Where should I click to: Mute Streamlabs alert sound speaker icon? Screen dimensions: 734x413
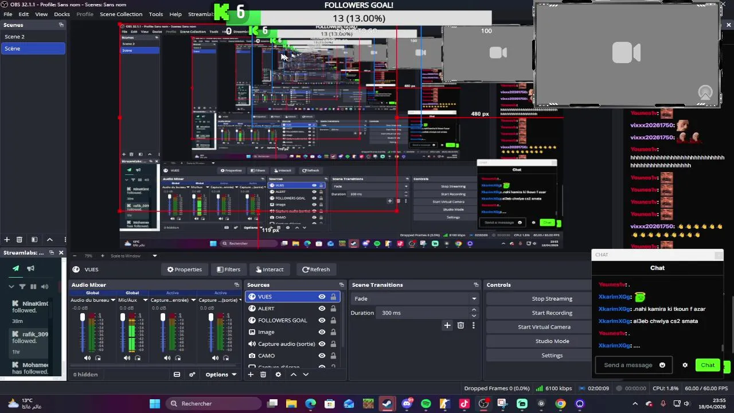click(x=45, y=286)
